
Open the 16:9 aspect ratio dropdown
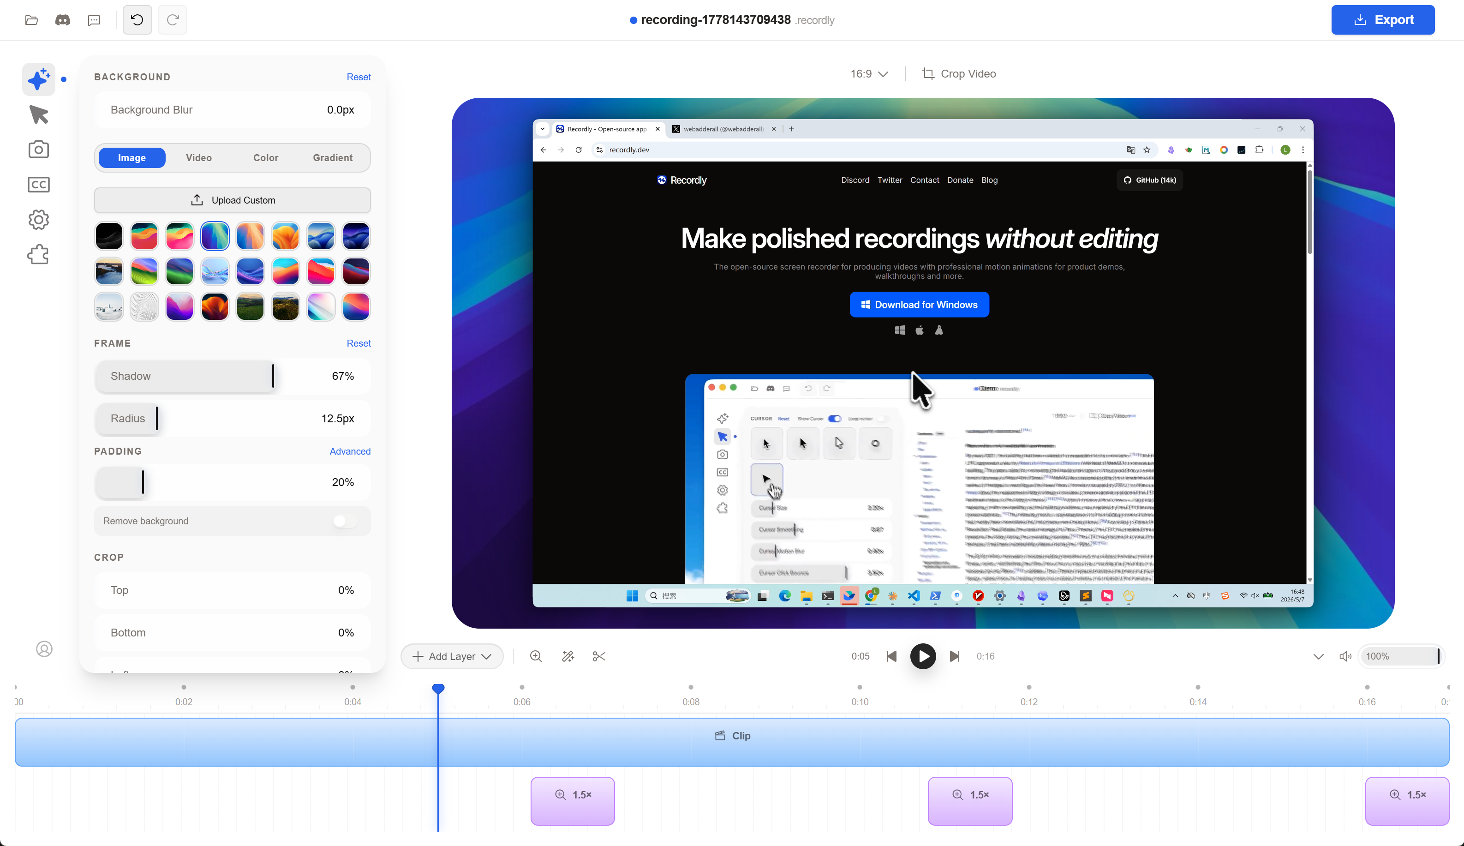(869, 74)
